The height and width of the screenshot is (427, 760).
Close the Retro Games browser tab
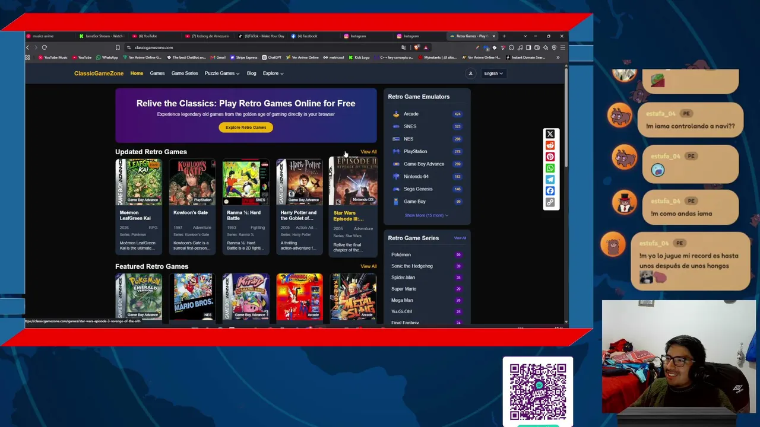pyautogui.click(x=493, y=36)
